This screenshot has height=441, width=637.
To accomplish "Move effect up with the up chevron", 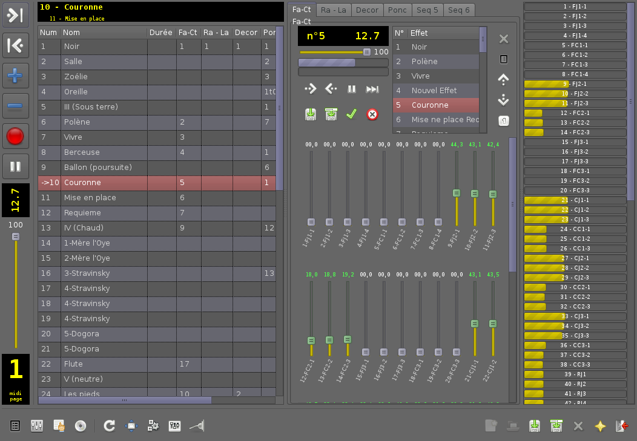I will (x=503, y=79).
